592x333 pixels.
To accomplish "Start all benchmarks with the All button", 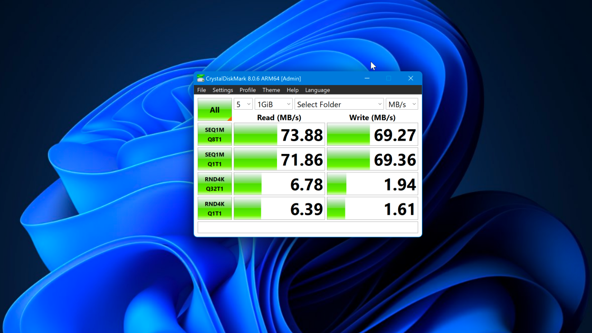I will (215, 110).
